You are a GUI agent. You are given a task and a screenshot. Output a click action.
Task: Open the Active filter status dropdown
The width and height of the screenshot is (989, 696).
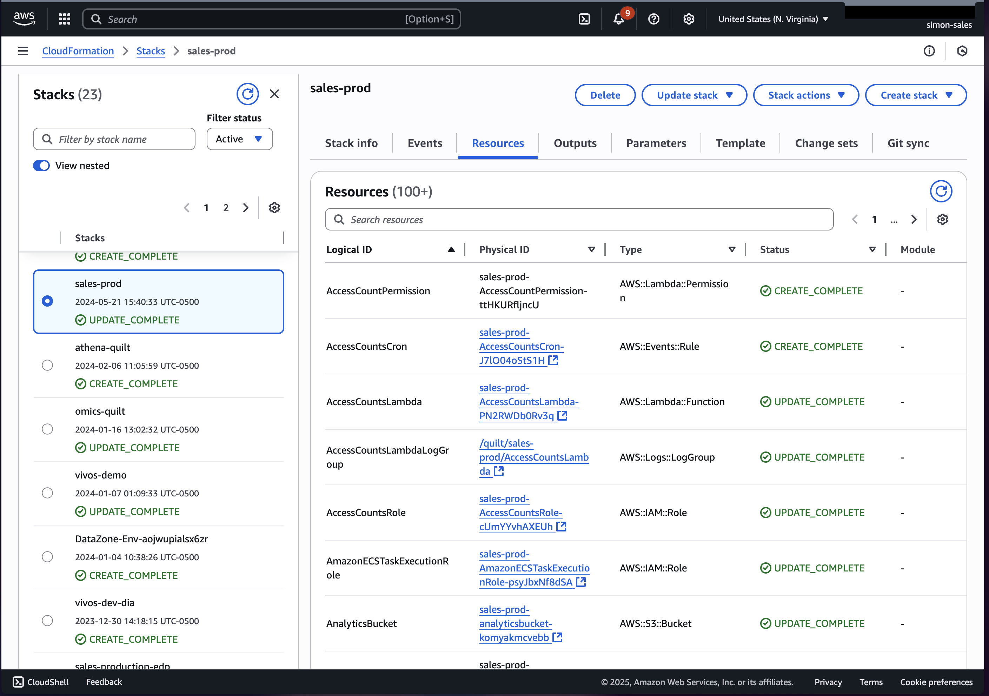click(x=239, y=139)
